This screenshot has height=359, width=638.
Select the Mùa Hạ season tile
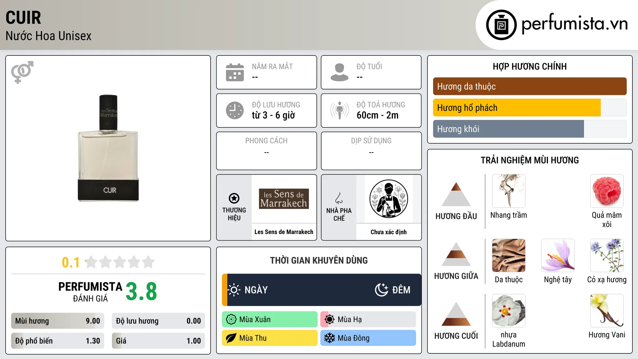[x=368, y=319]
